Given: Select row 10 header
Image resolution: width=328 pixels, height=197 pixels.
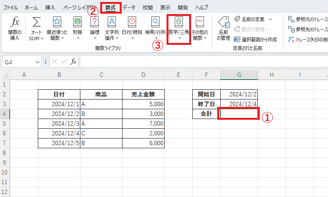Looking at the screenshot, I should [x=5, y=172].
